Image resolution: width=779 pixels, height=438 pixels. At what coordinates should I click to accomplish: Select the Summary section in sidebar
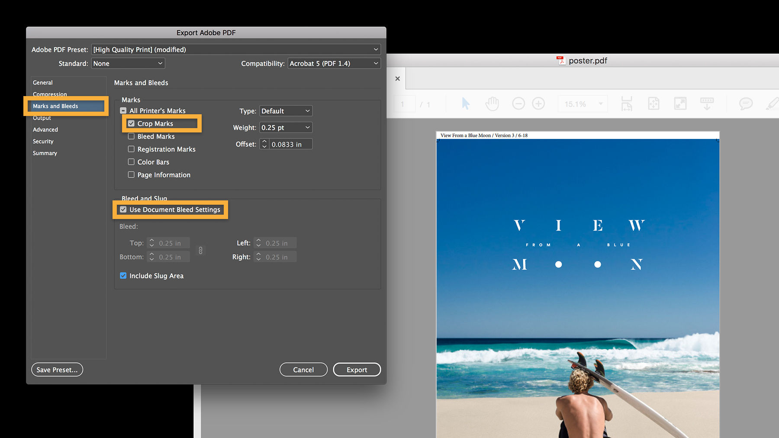click(45, 153)
